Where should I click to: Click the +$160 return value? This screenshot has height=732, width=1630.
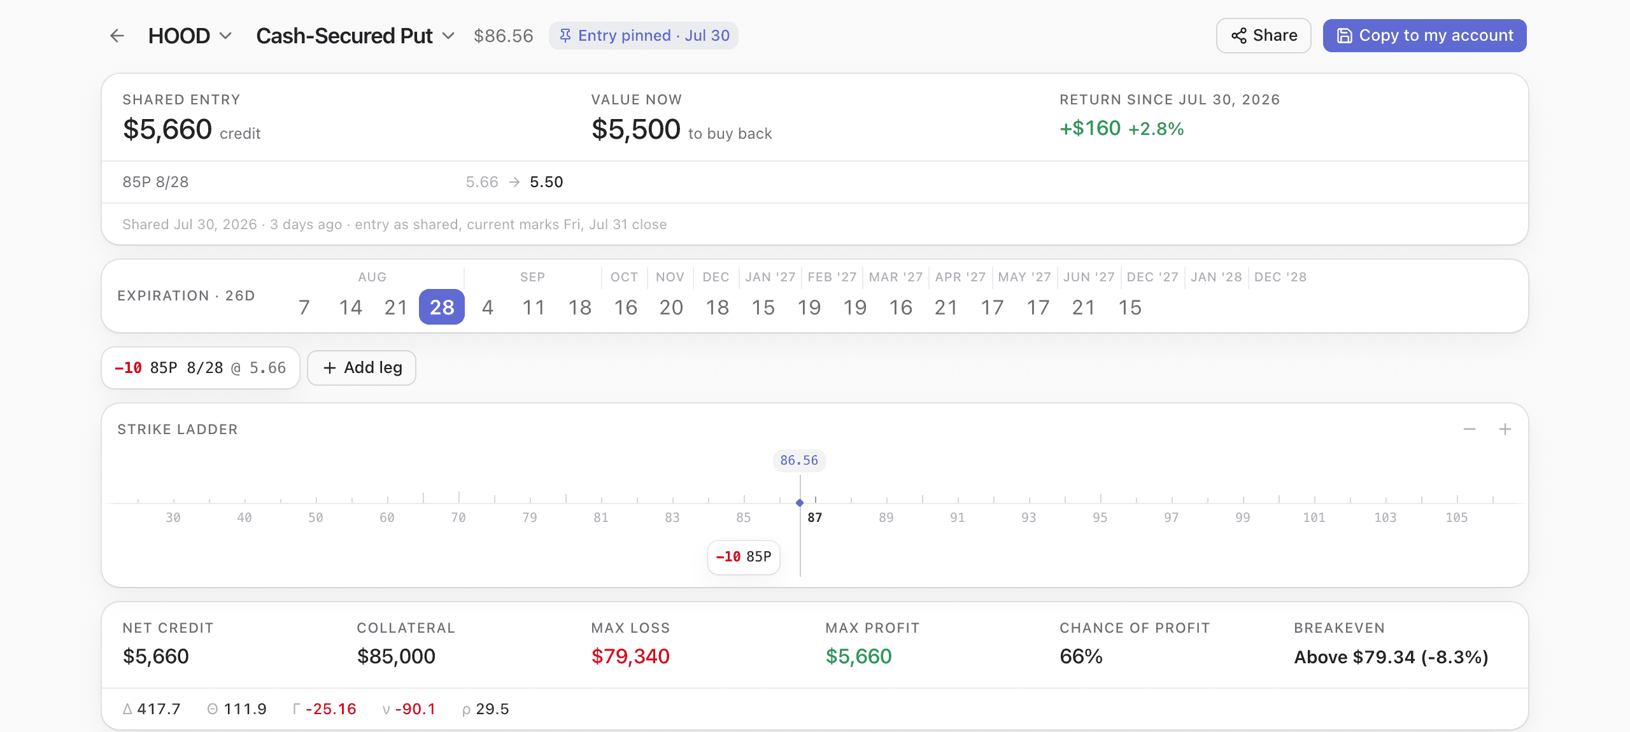click(1090, 129)
